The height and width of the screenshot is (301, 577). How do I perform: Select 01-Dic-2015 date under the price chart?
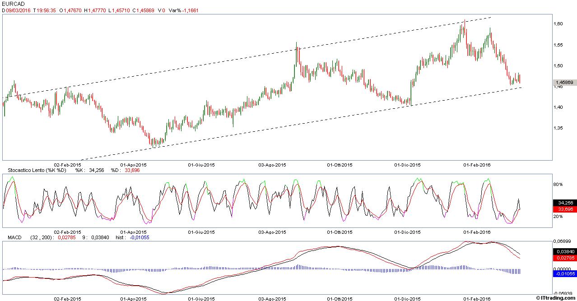(407, 165)
